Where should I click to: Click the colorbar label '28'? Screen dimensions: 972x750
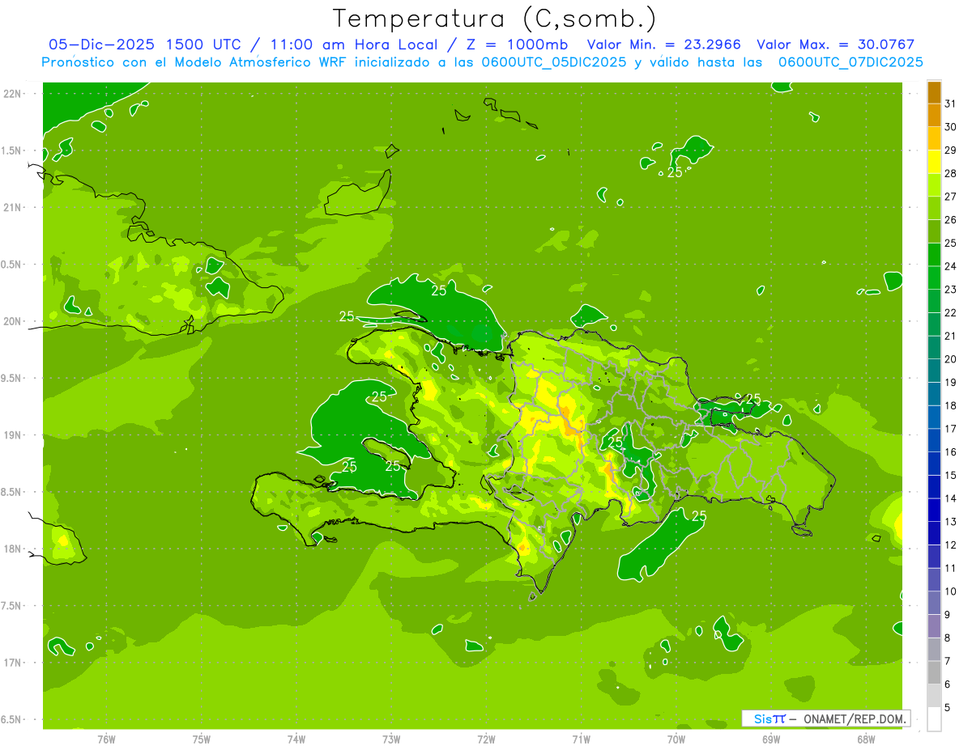(x=951, y=173)
